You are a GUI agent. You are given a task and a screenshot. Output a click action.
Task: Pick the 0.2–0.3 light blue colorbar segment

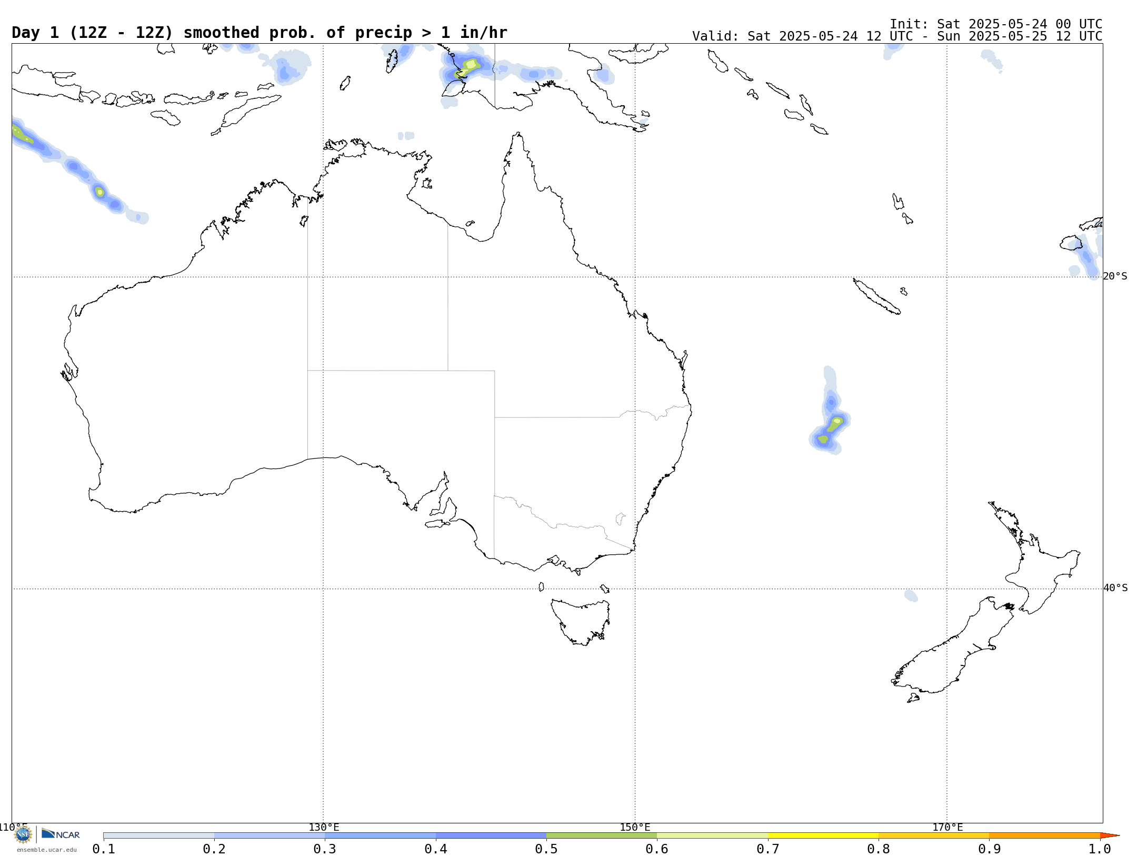[x=270, y=835]
